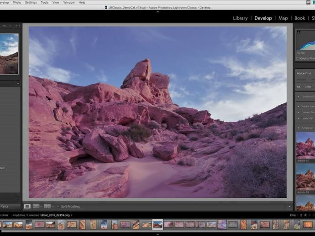Open the Before/After view options arrow

coord(53,206)
